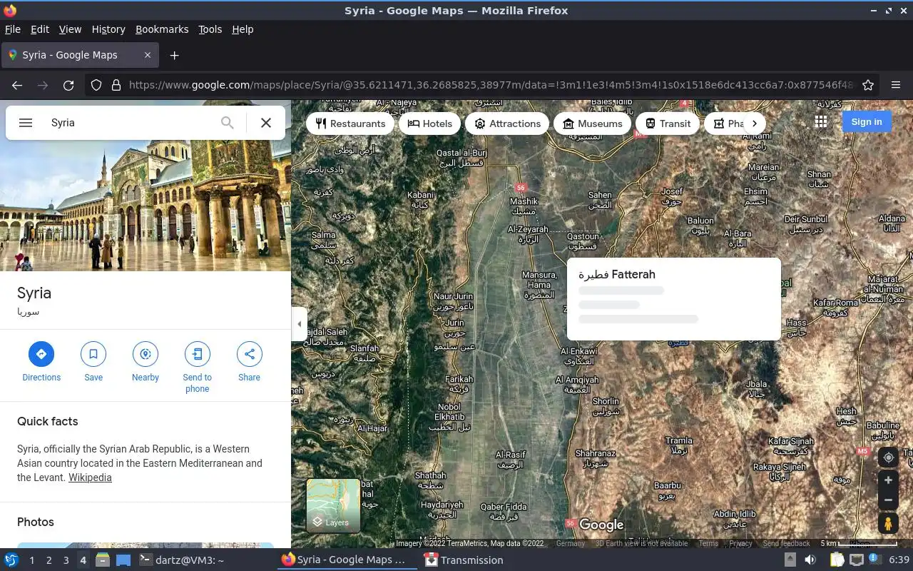Share Syria with the share icon

point(250,354)
